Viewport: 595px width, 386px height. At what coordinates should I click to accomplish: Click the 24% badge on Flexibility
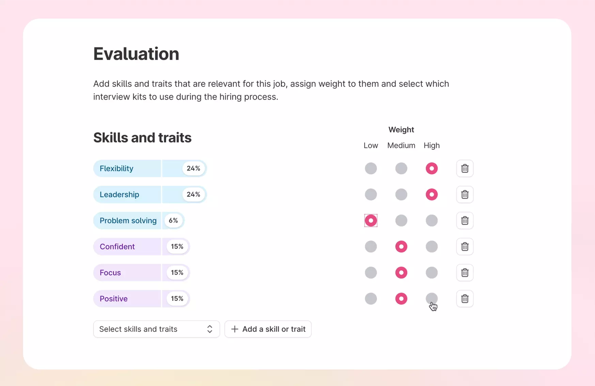click(x=193, y=168)
